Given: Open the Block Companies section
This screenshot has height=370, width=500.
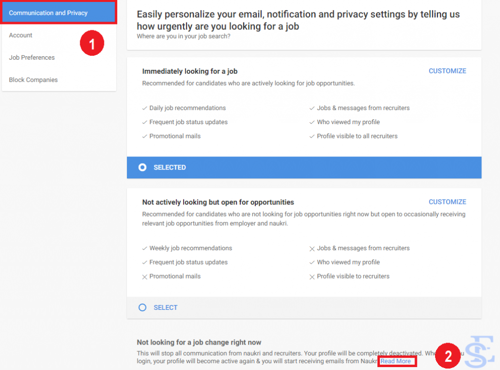Looking at the screenshot, I should pos(34,80).
